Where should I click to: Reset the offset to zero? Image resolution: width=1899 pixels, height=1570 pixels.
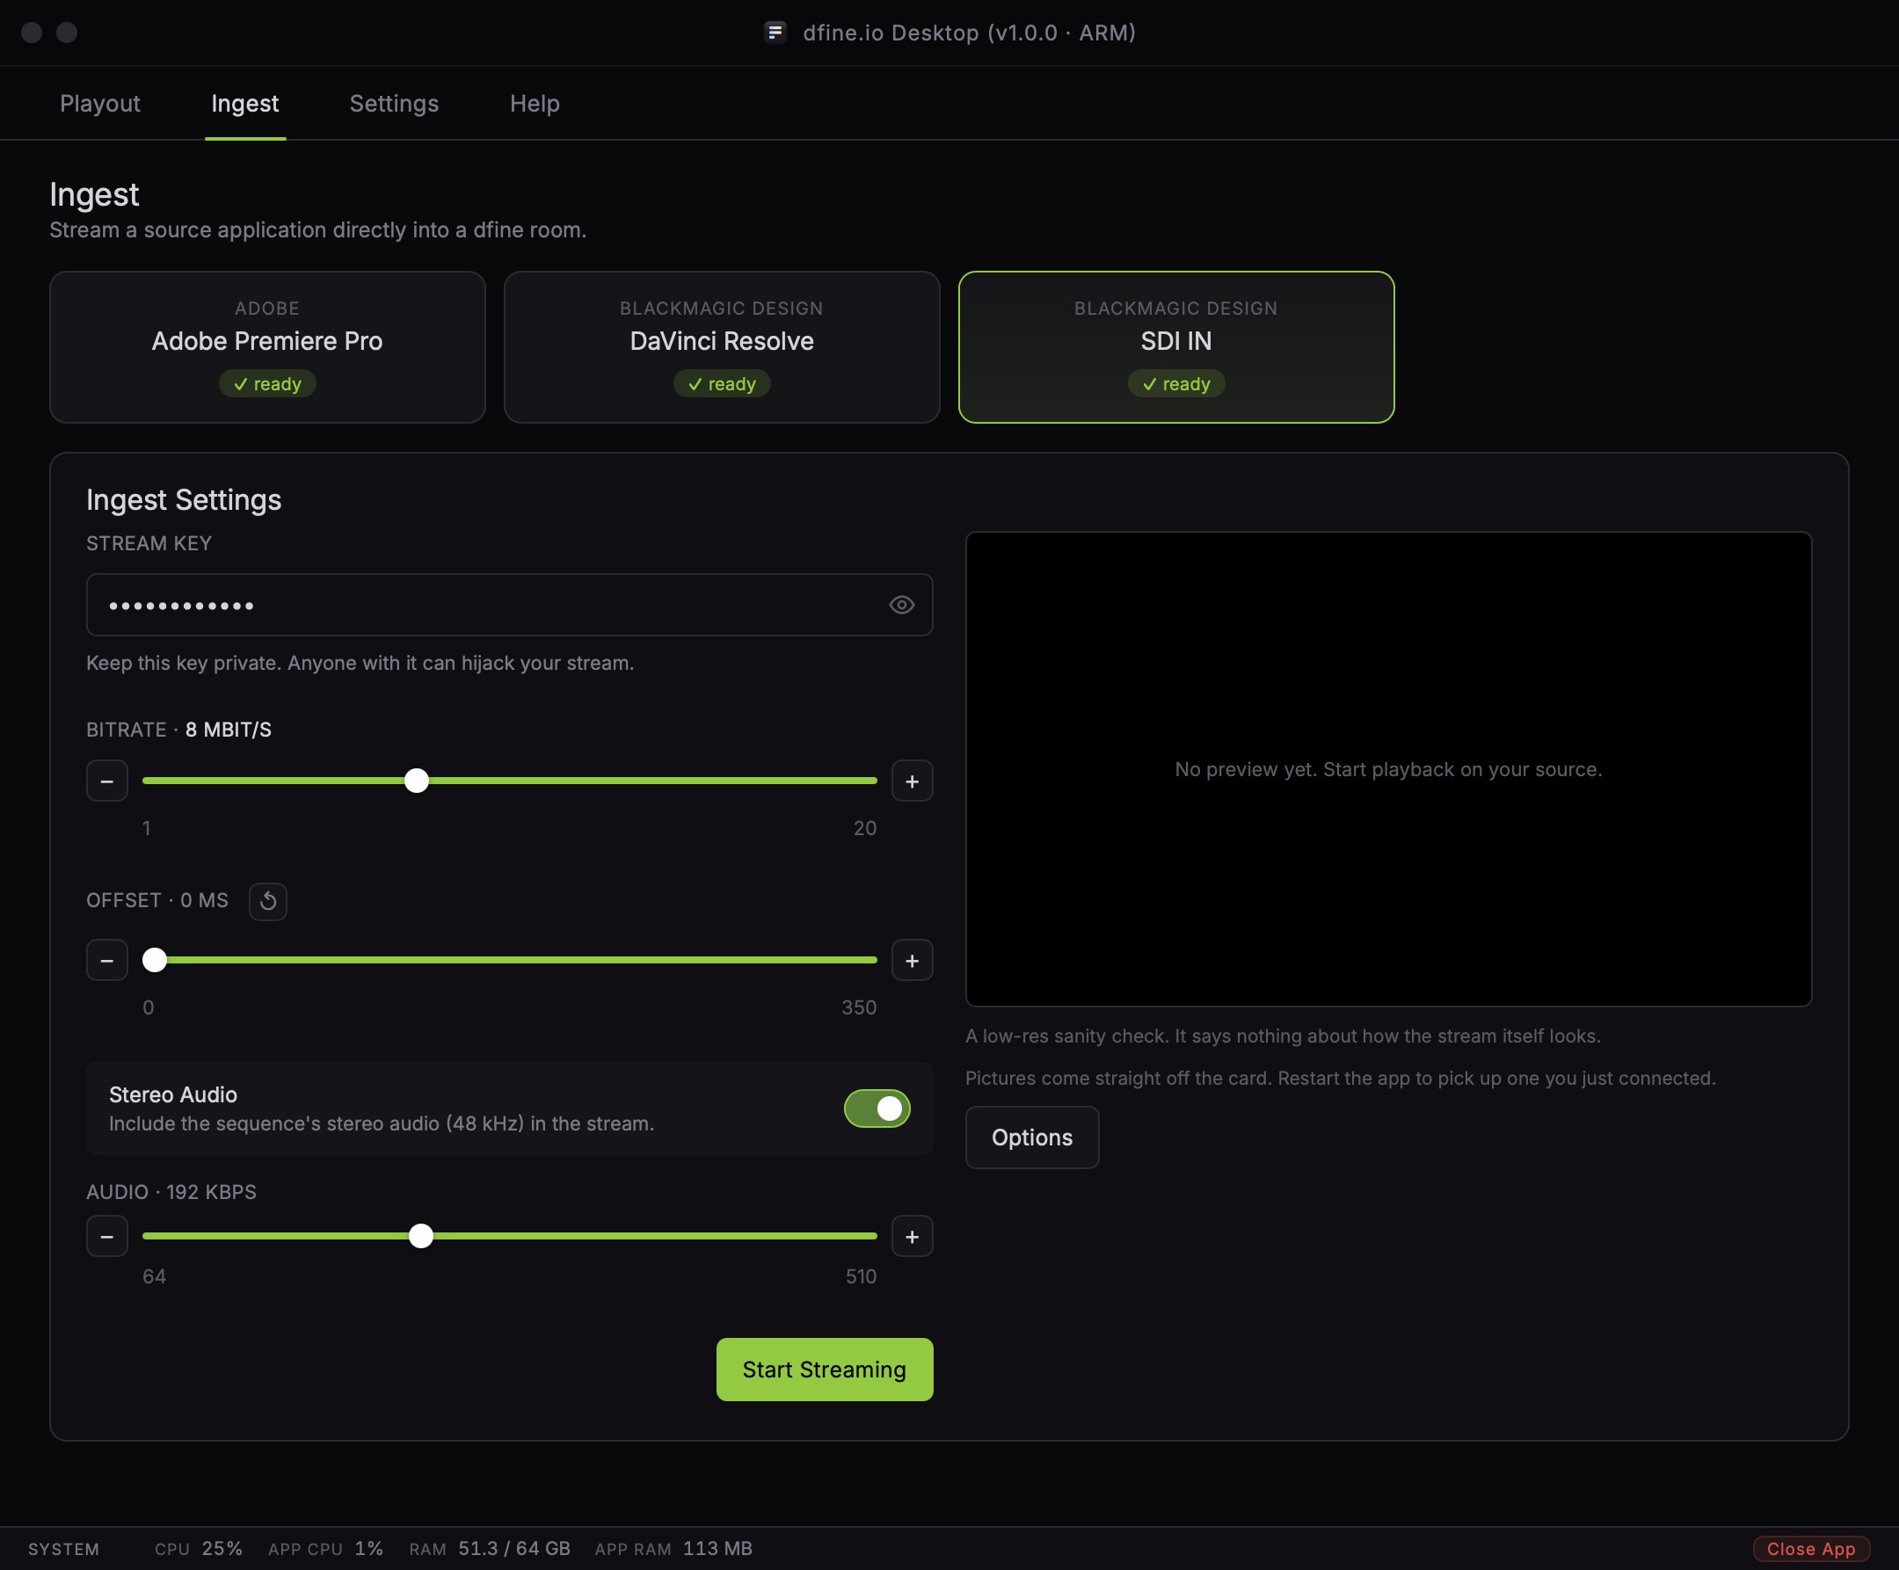267,901
